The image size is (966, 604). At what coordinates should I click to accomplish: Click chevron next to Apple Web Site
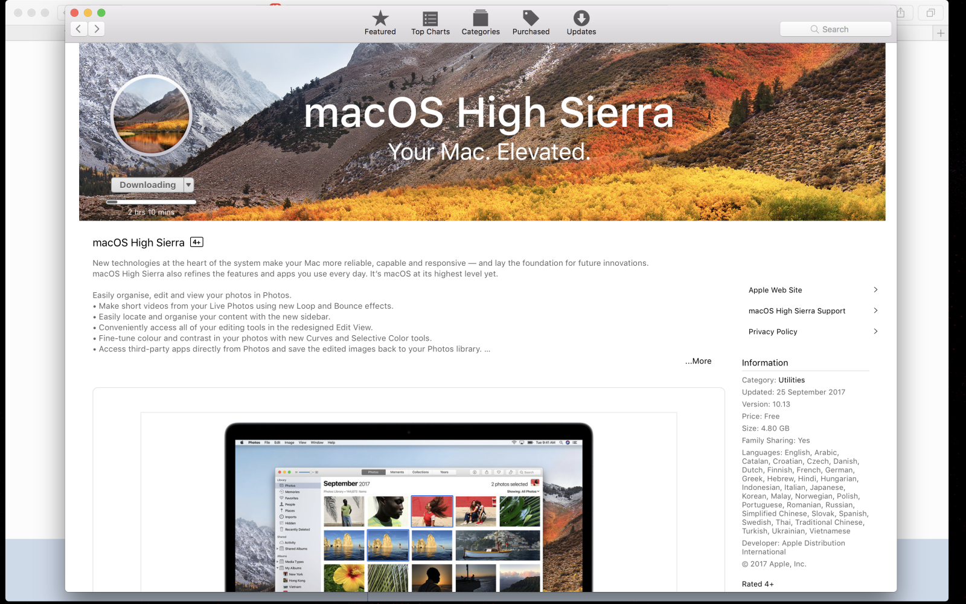click(875, 290)
